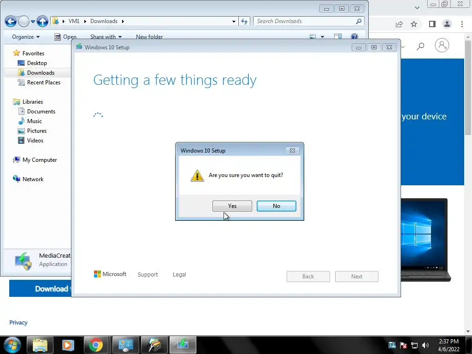Expand arrow after VM1 in path
This screenshot has width=472, height=354.
point(85,21)
